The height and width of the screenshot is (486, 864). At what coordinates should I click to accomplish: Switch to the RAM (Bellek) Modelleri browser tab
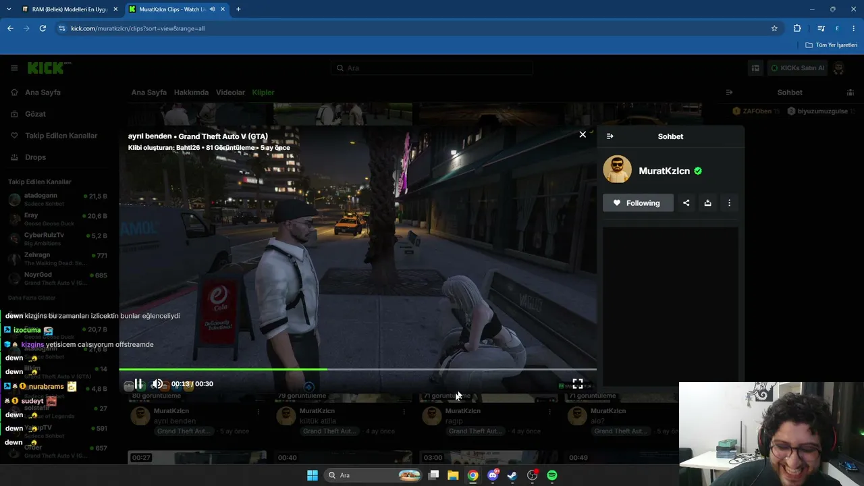(70, 9)
